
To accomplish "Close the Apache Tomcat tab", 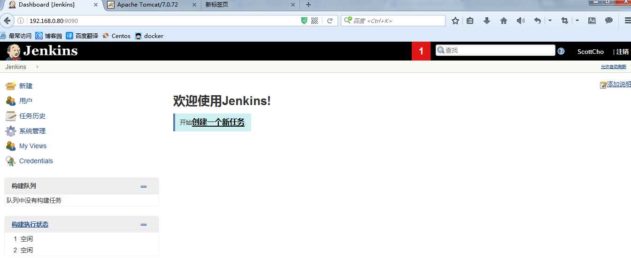I will [x=194, y=5].
